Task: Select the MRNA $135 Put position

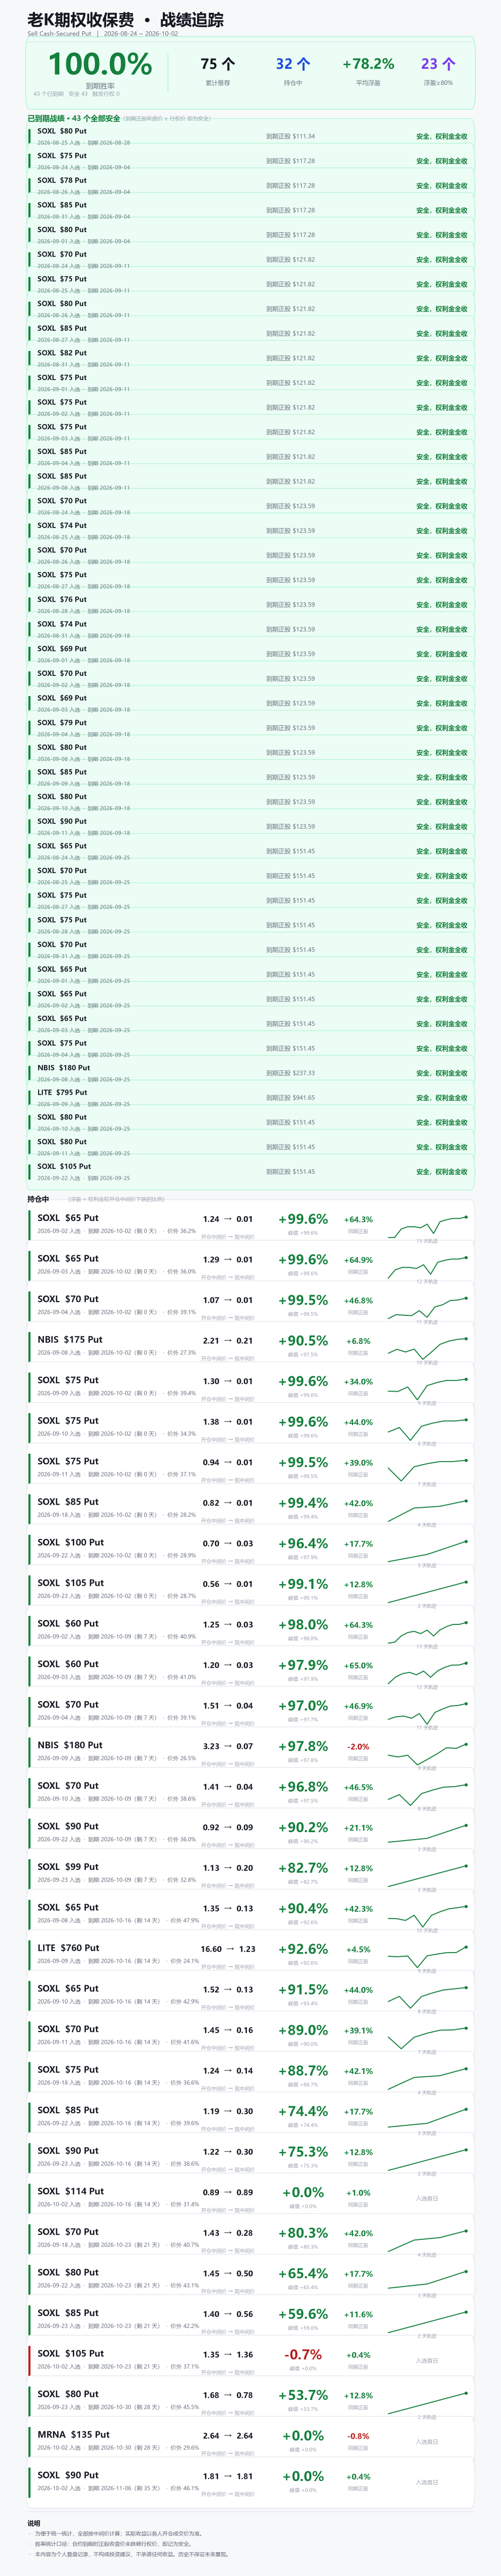Action: pos(250,2441)
